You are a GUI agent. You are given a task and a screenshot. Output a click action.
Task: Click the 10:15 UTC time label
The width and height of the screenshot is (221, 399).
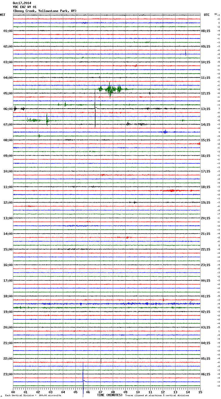(206, 62)
